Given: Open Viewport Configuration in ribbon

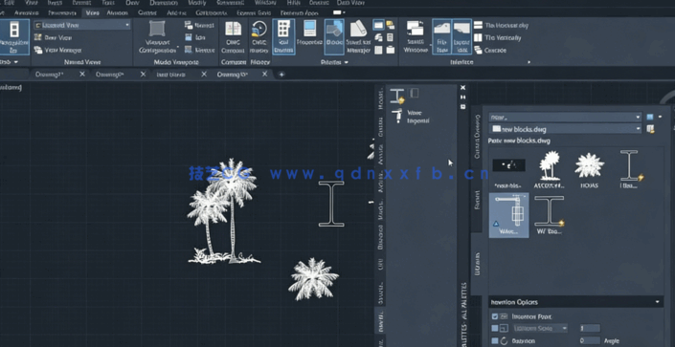Looking at the screenshot, I should click(x=157, y=37).
